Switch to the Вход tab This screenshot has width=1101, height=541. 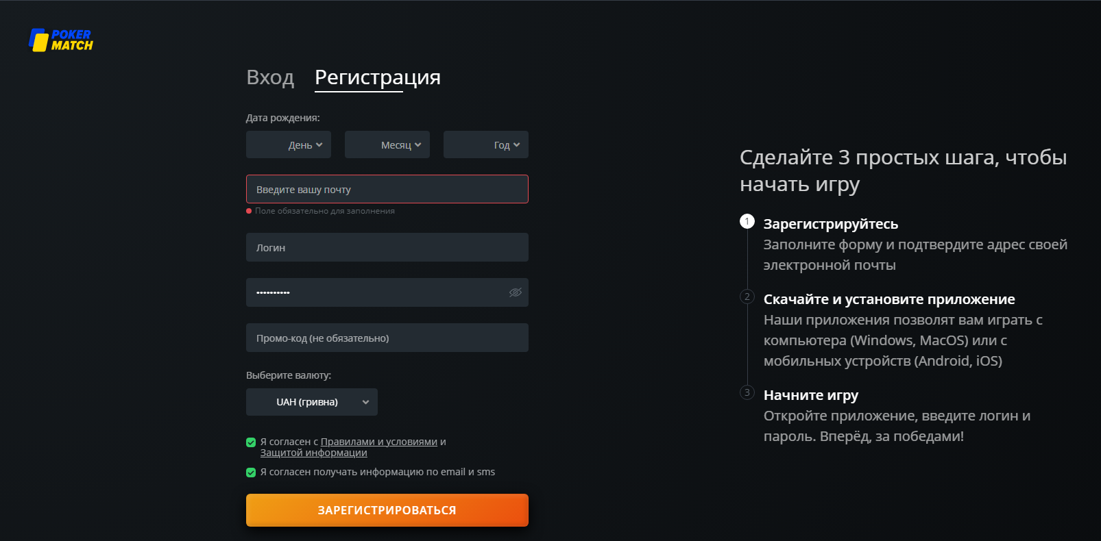pyautogui.click(x=270, y=77)
